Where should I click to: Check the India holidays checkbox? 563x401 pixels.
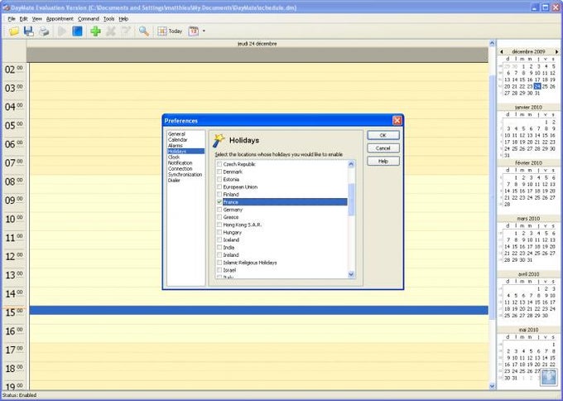coord(219,248)
